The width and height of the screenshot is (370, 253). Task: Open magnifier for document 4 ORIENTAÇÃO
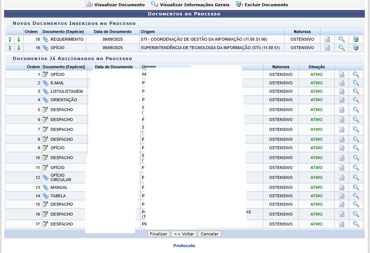[x=356, y=100]
